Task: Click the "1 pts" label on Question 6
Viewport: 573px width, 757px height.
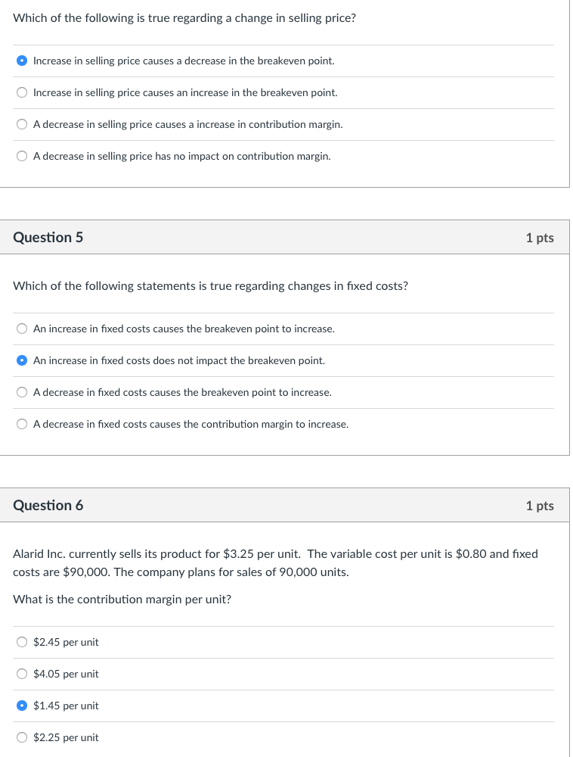Action: (x=540, y=505)
